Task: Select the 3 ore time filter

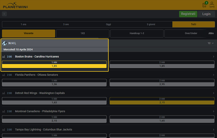Action: (x=66, y=24)
